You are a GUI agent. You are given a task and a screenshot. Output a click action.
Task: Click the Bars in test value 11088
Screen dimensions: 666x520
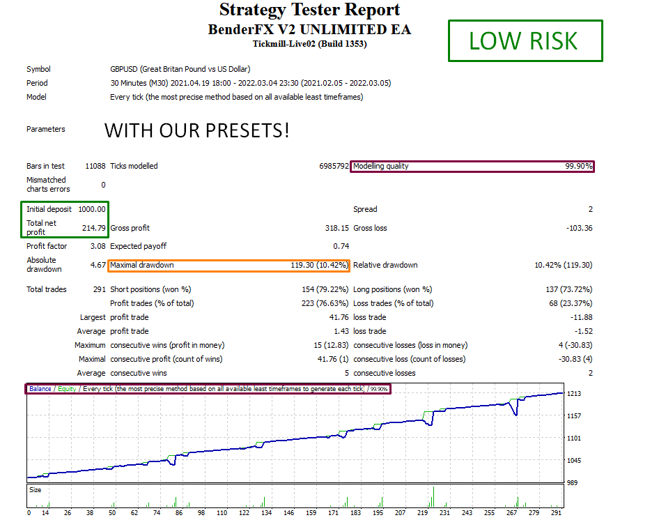[x=95, y=166]
